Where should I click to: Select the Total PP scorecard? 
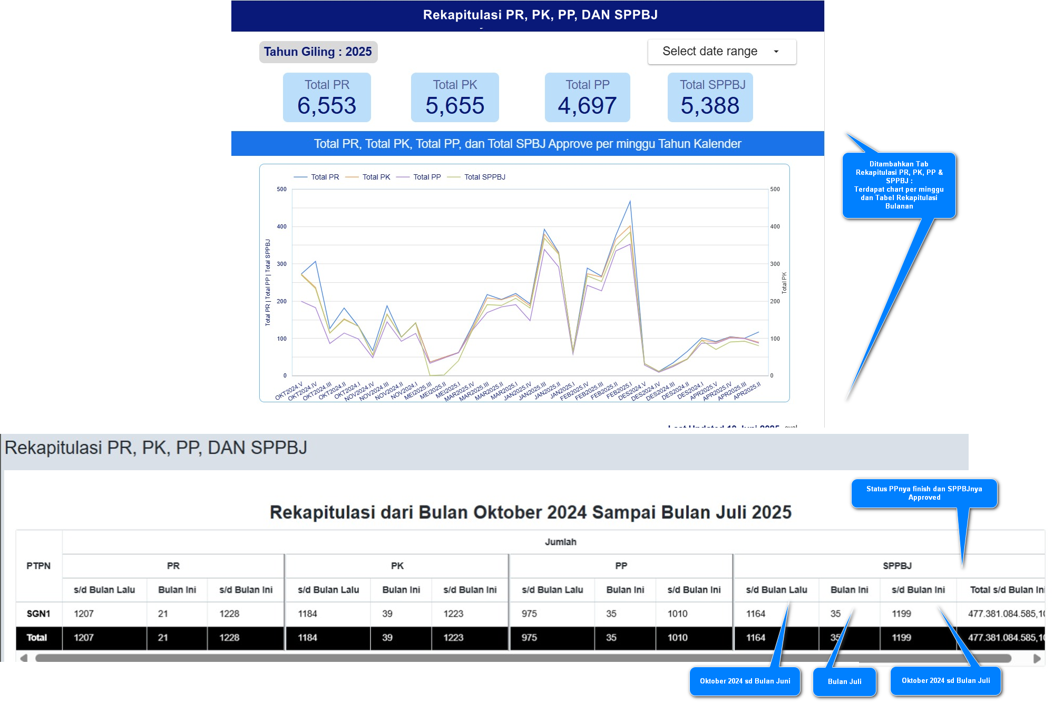[587, 97]
